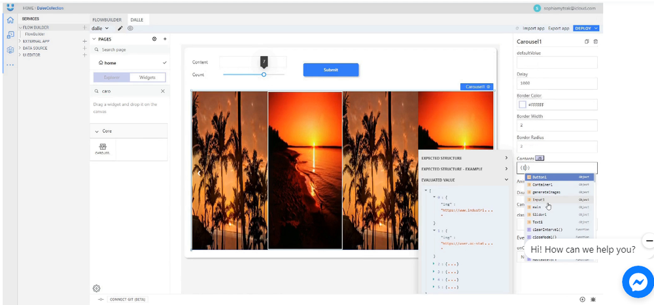Switch to the FLOWBUILDER tab

[107, 20]
